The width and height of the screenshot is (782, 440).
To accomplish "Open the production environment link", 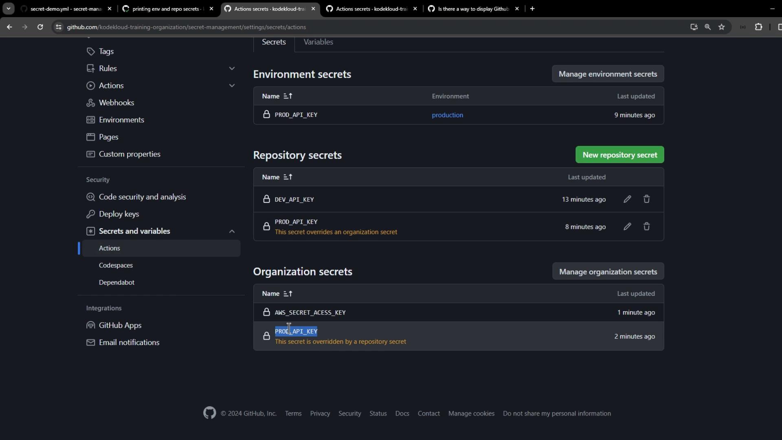I will (x=447, y=115).
